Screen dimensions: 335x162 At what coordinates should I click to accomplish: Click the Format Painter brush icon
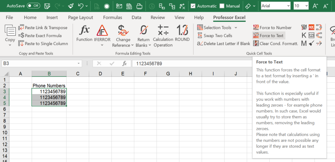tap(71, 6)
